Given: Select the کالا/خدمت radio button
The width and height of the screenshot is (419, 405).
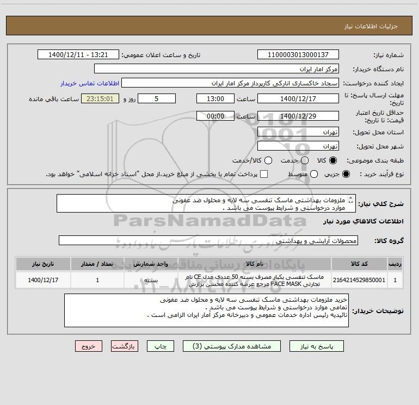Looking at the screenshot, I should click(x=268, y=160).
